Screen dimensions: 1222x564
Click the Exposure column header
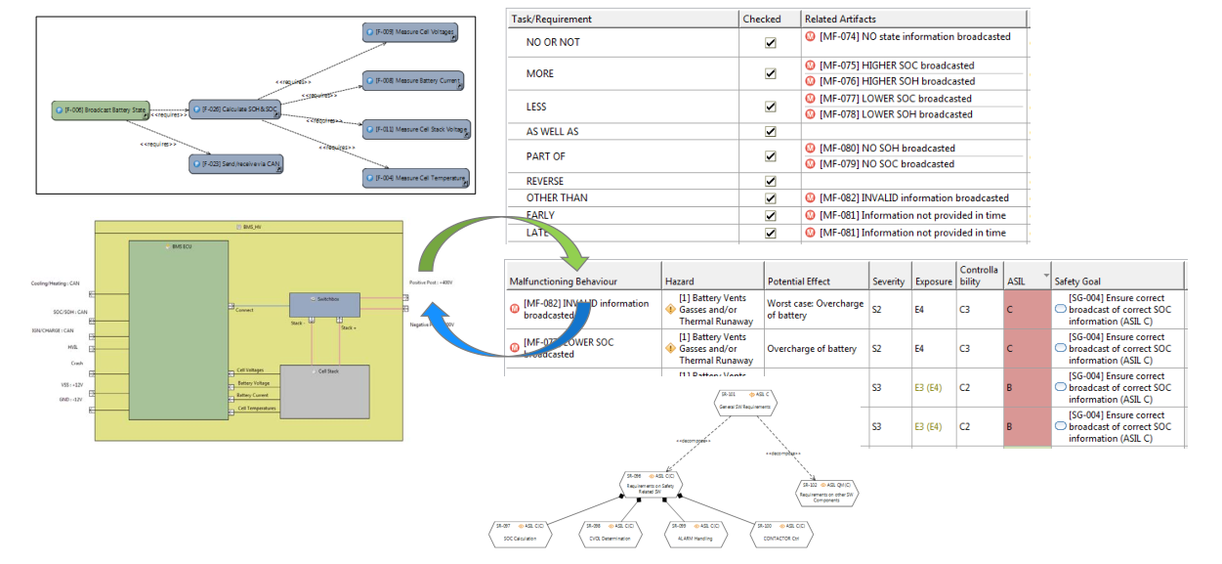coord(934,276)
